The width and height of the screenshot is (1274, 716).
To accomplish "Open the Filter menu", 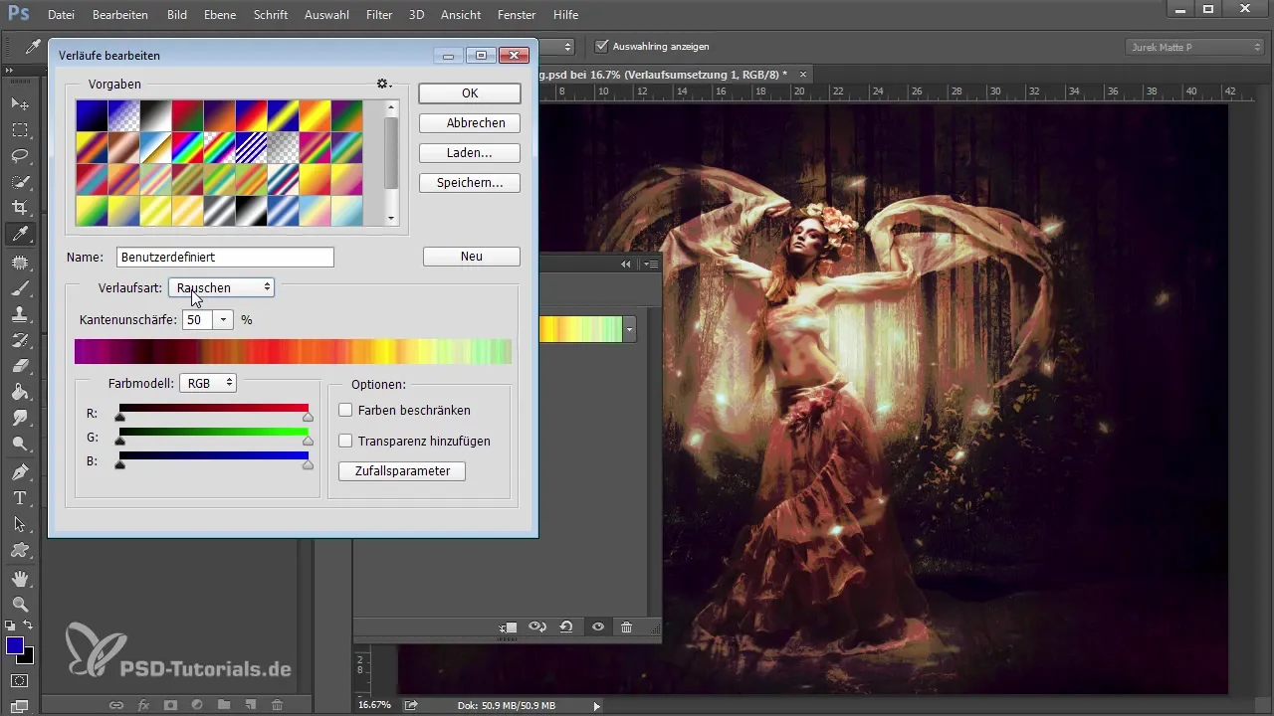I will (x=378, y=15).
